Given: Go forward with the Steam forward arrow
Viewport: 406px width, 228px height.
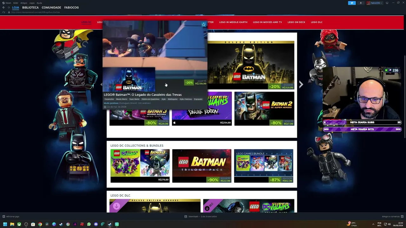Looking at the screenshot, I should 8,8.
